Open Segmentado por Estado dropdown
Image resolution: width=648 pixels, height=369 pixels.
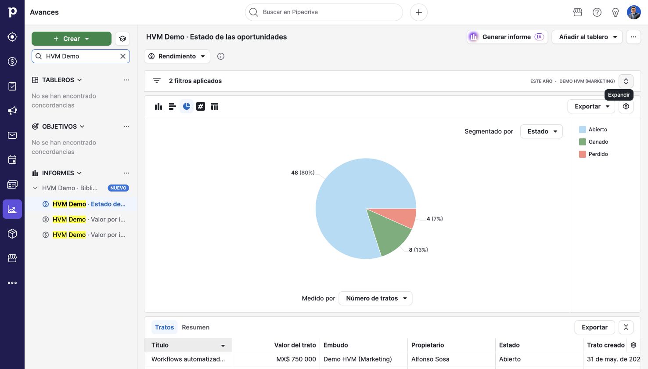pyautogui.click(x=541, y=131)
